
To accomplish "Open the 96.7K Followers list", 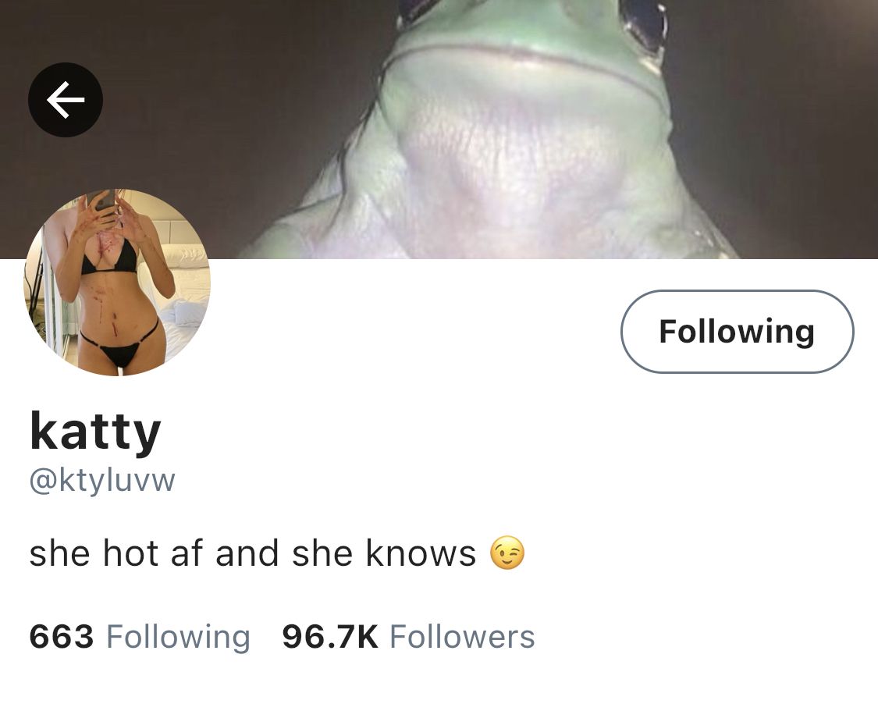I will click(408, 637).
